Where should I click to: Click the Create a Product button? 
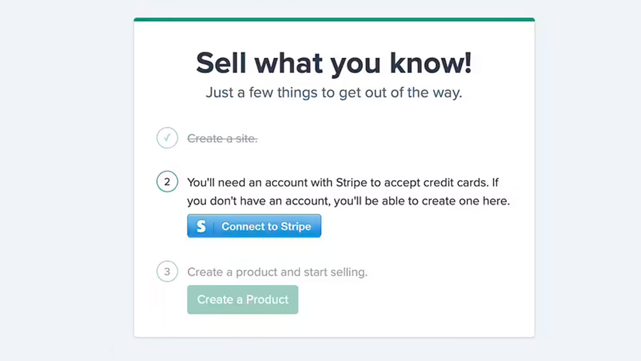coord(243,300)
